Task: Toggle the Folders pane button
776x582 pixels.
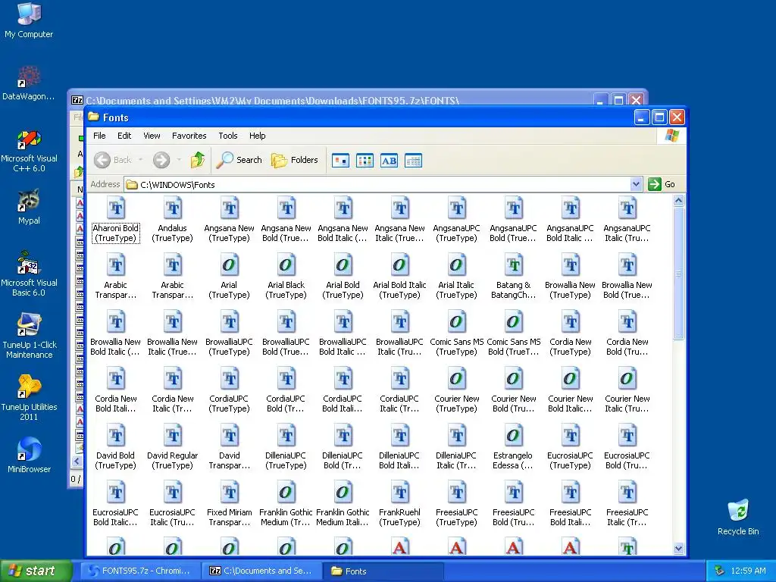Action: [x=295, y=160]
